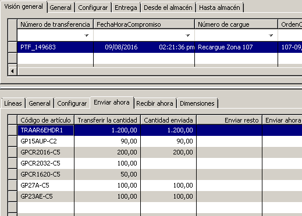Click the row selector for GPCR2016-C5

(12, 152)
